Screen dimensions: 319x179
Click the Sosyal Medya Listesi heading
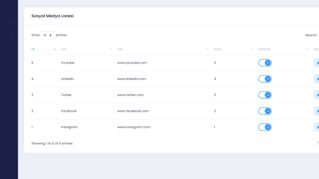[x=52, y=16]
